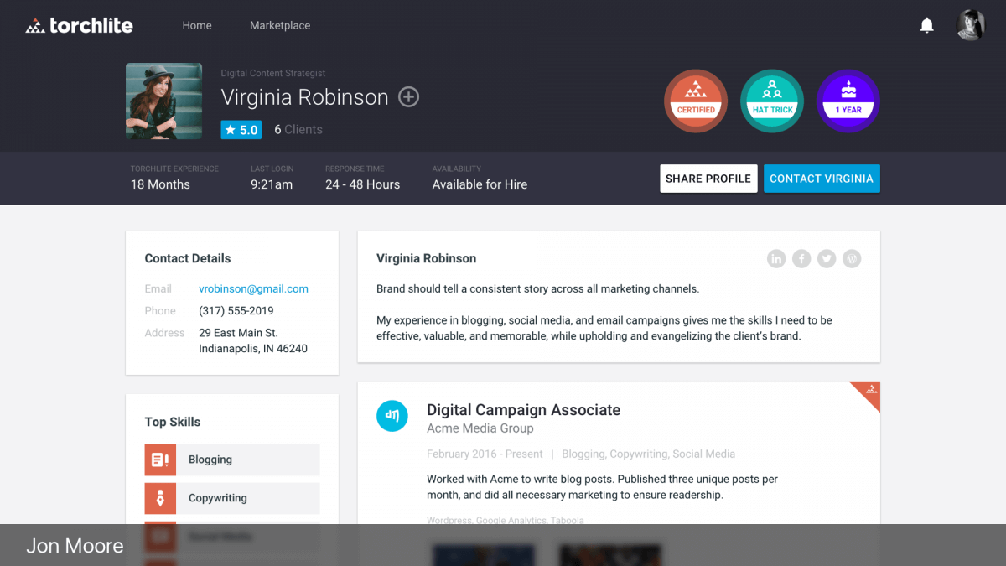Screen dimensions: 1006x566
Task: Click the megaphone icon for Digital Campaign Associate
Action: [x=392, y=415]
